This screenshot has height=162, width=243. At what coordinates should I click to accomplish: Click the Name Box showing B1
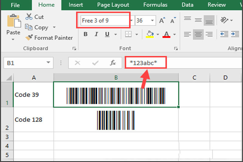(x=25, y=63)
